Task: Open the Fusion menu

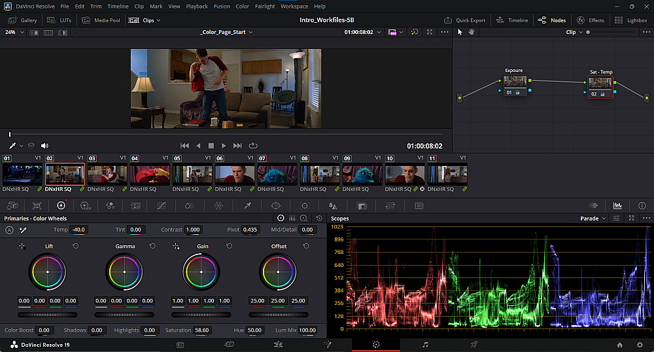Action: tap(221, 6)
